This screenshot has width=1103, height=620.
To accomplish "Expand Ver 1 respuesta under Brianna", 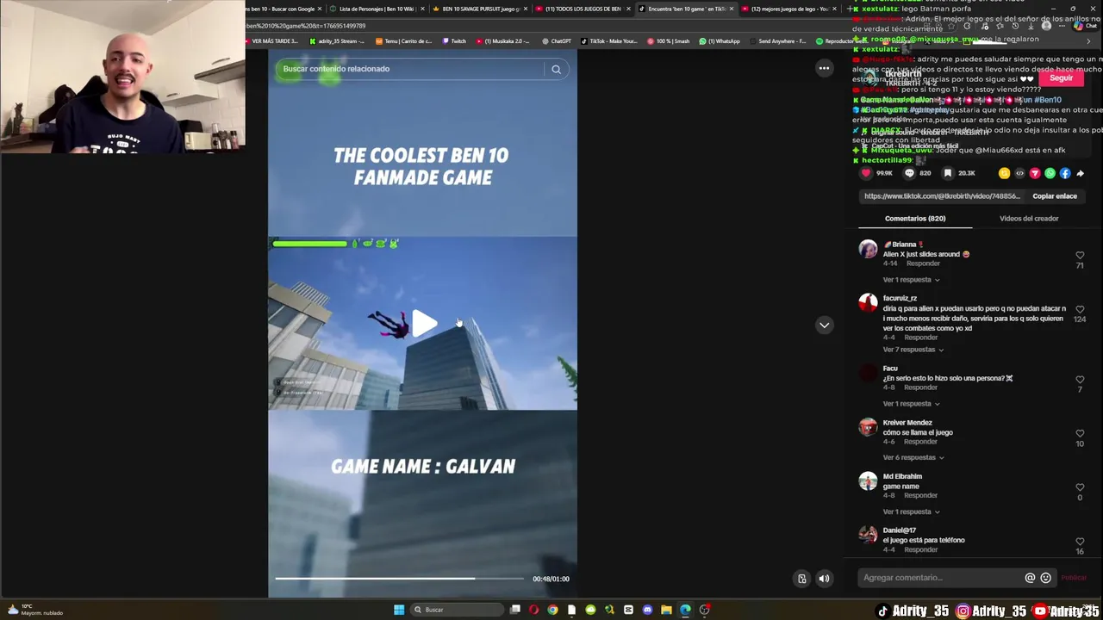I will [911, 280].
